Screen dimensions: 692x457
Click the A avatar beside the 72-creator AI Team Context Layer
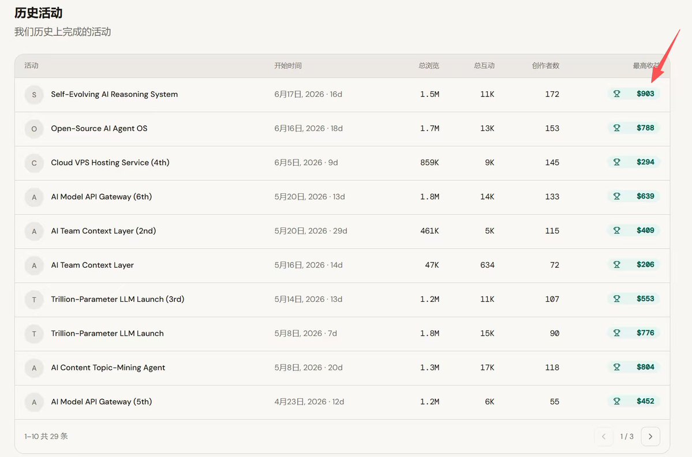(x=34, y=265)
